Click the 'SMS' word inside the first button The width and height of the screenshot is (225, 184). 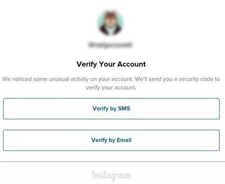(124, 108)
